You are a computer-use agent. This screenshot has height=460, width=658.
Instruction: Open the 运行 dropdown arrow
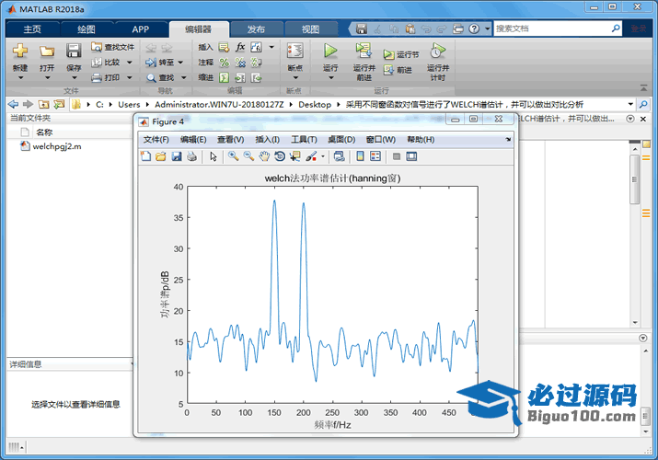(330, 77)
